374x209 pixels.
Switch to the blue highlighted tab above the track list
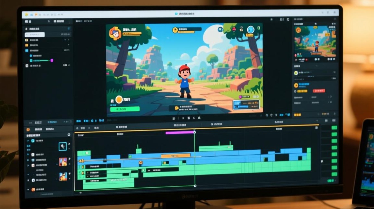(52, 122)
